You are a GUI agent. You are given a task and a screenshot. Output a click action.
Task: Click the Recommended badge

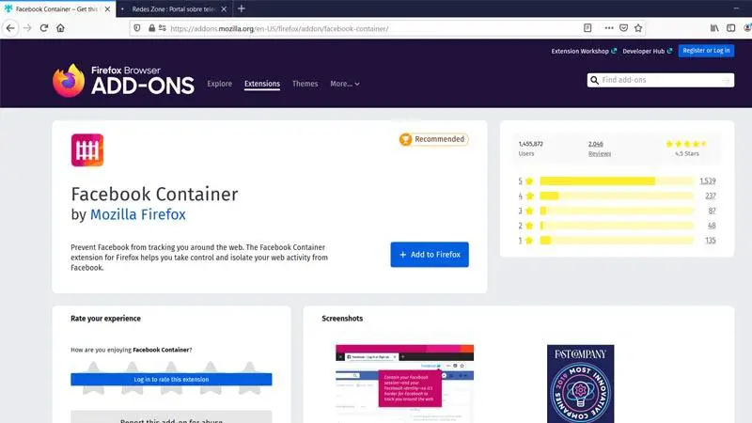434,139
